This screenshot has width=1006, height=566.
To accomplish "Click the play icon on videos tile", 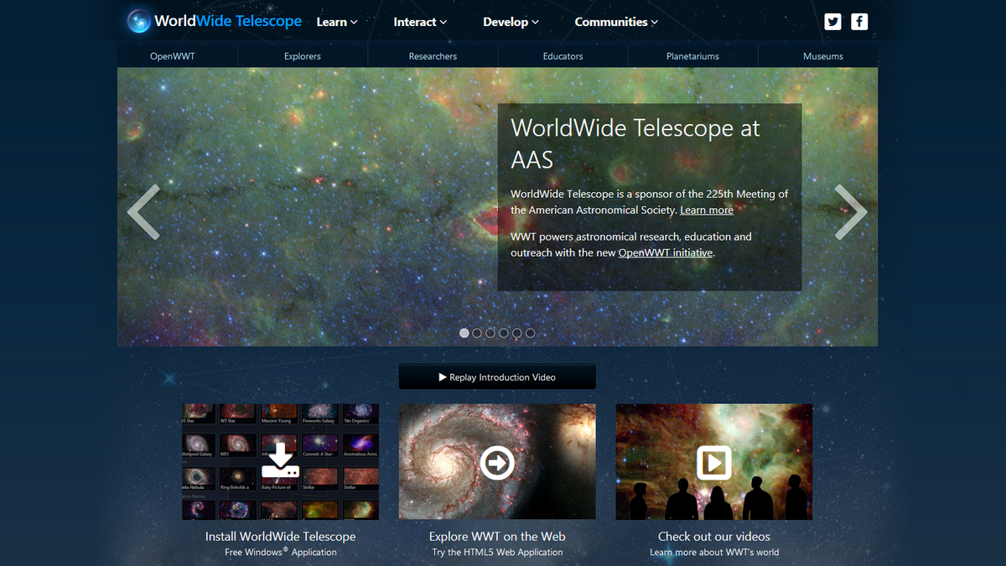I will pos(714,462).
